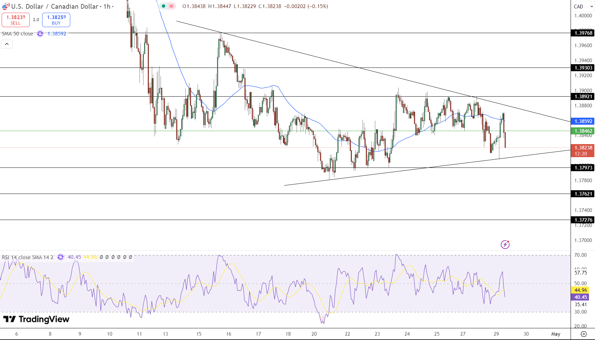
Task: Click the 1.37276 price level label
Action: [x=583, y=220]
